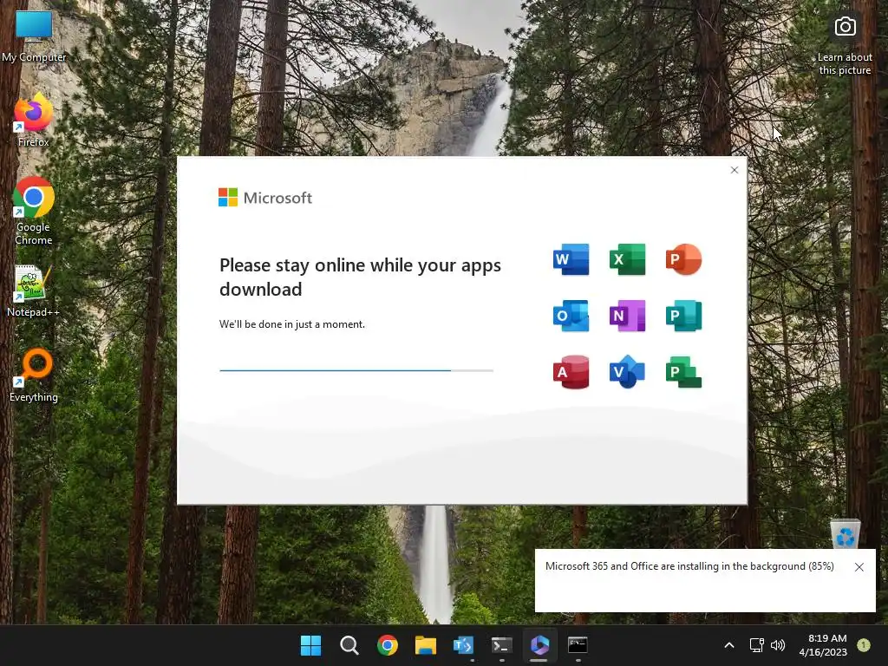888x666 pixels.
Task: Open the volume control in tray
Action: (778, 645)
